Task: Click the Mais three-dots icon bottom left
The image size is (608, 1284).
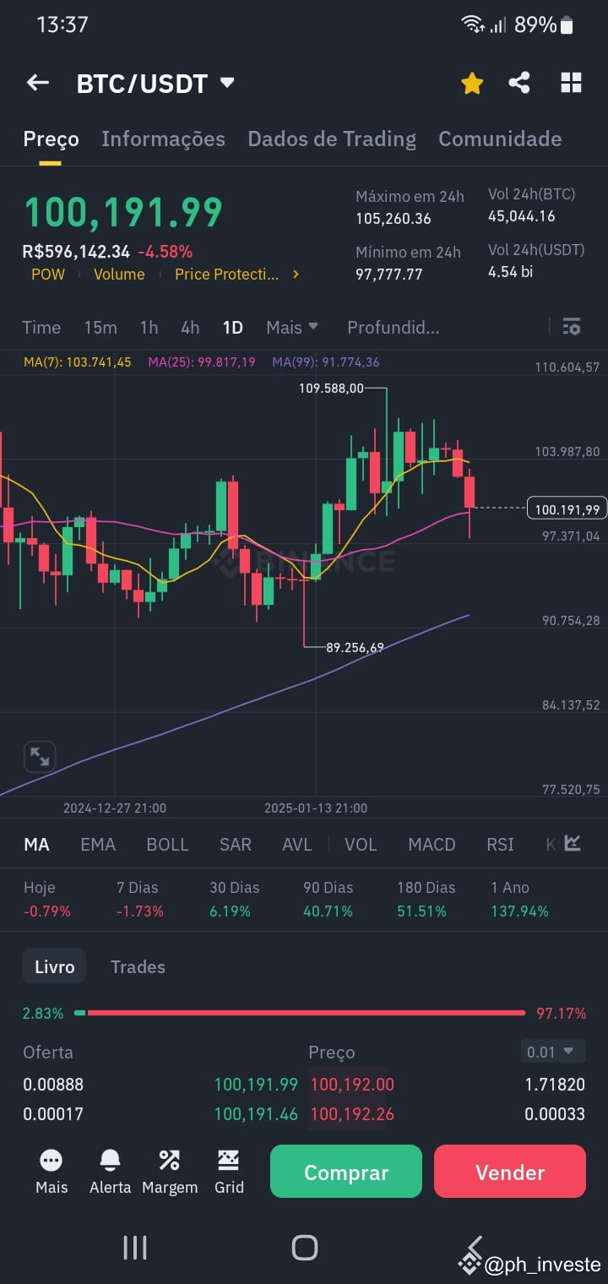Action: click(x=51, y=1172)
